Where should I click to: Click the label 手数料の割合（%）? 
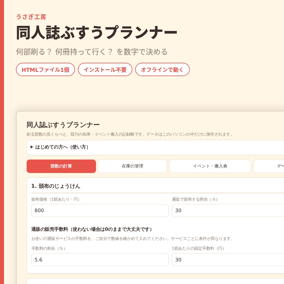pos(48,248)
